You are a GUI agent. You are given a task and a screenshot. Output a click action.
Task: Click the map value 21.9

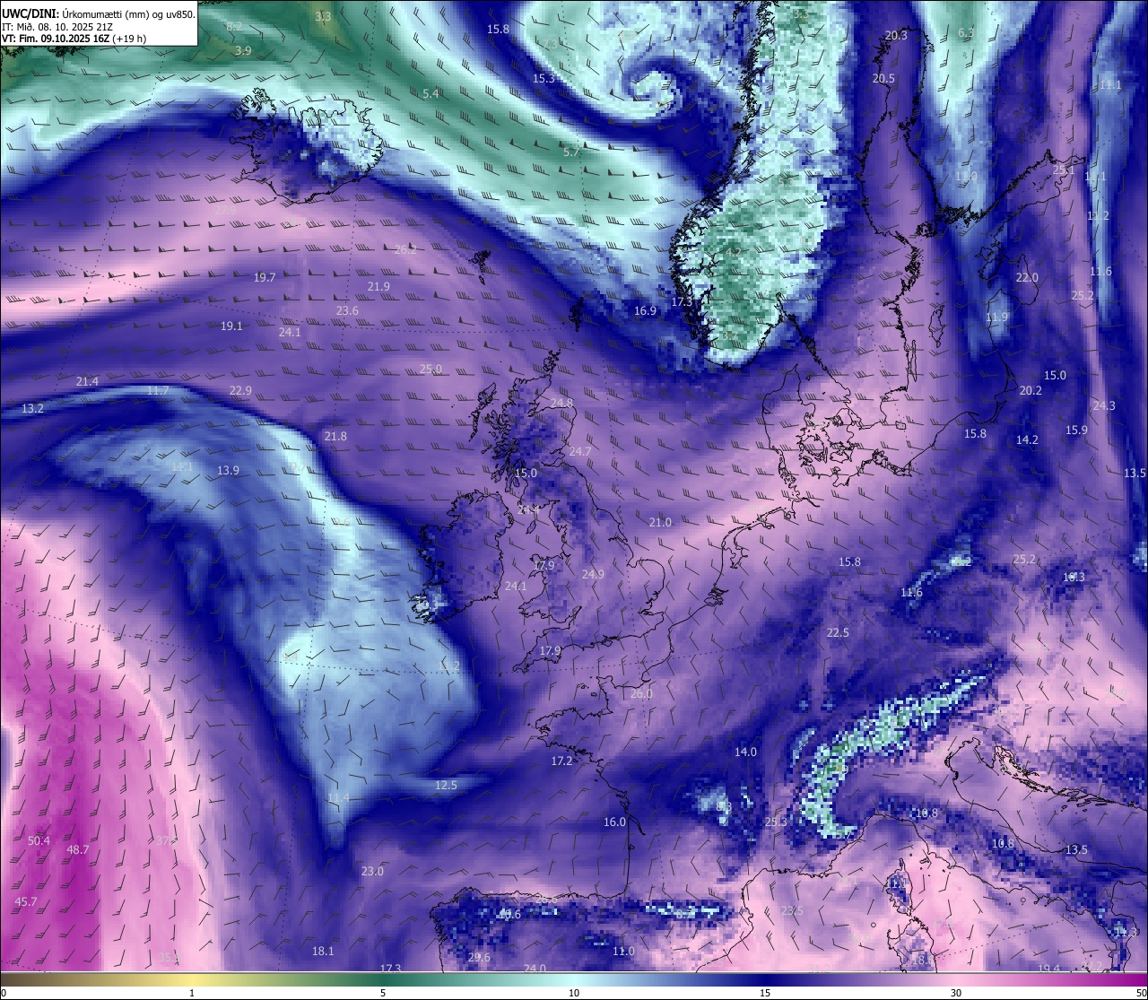[x=378, y=287]
